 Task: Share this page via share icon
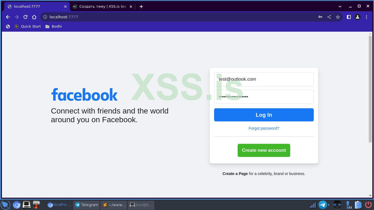click(329, 17)
